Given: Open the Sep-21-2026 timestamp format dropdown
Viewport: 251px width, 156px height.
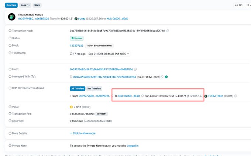Looking at the screenshot, I should [x=109, y=54].
